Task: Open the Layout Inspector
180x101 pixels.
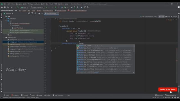Action: [x=171, y=95]
